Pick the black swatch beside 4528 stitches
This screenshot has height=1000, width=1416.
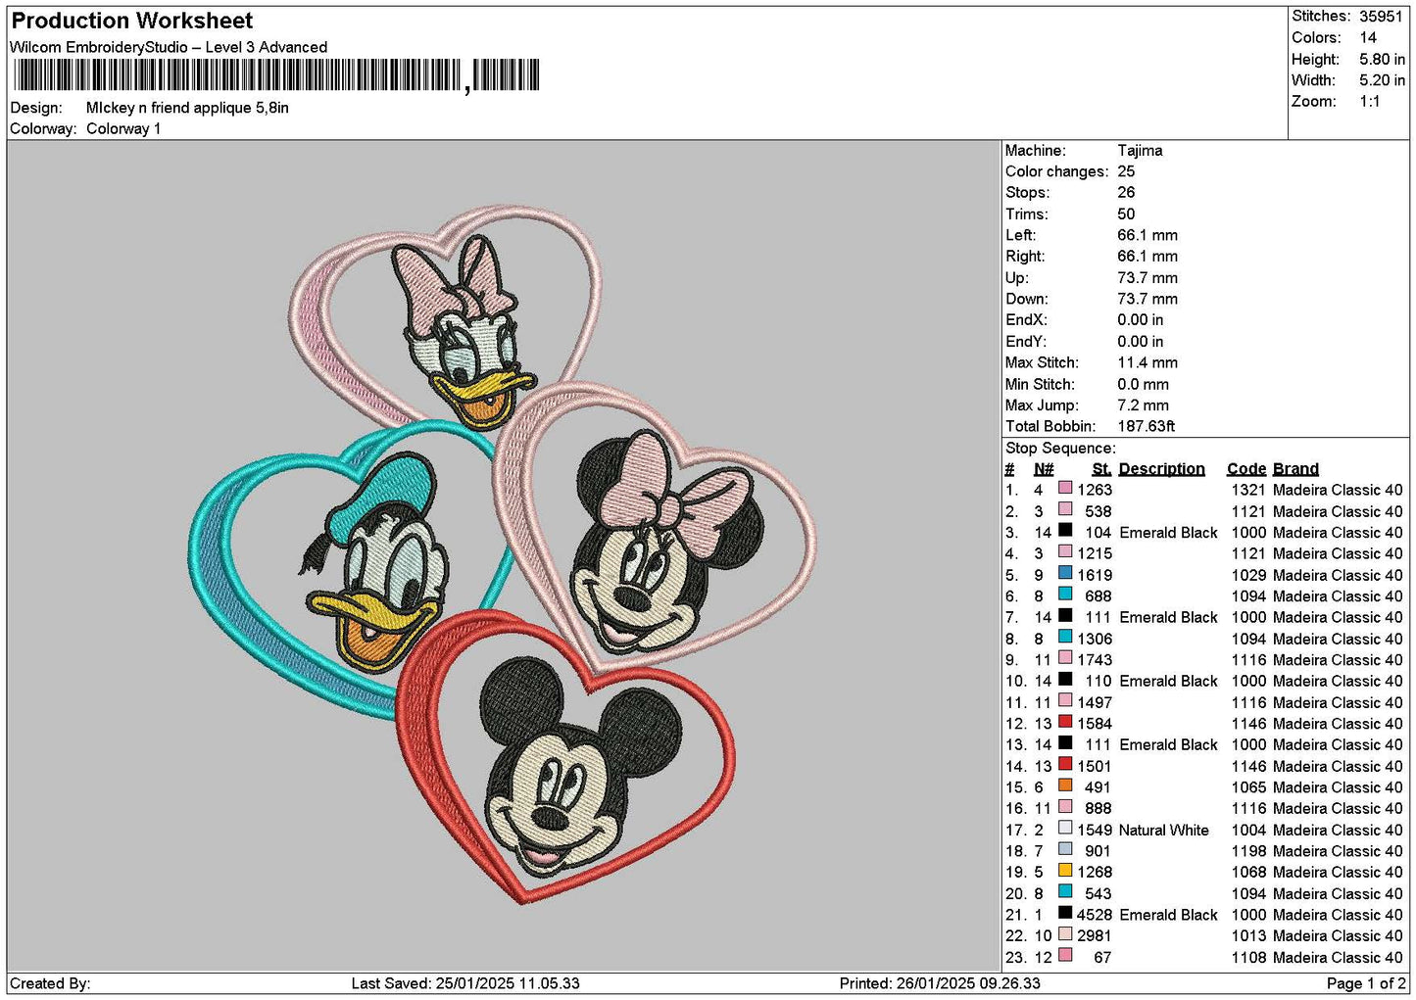coord(1065,913)
